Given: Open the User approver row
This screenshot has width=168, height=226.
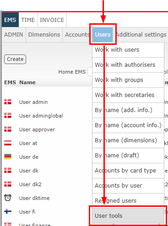Looking at the screenshot, I should click(x=37, y=129).
